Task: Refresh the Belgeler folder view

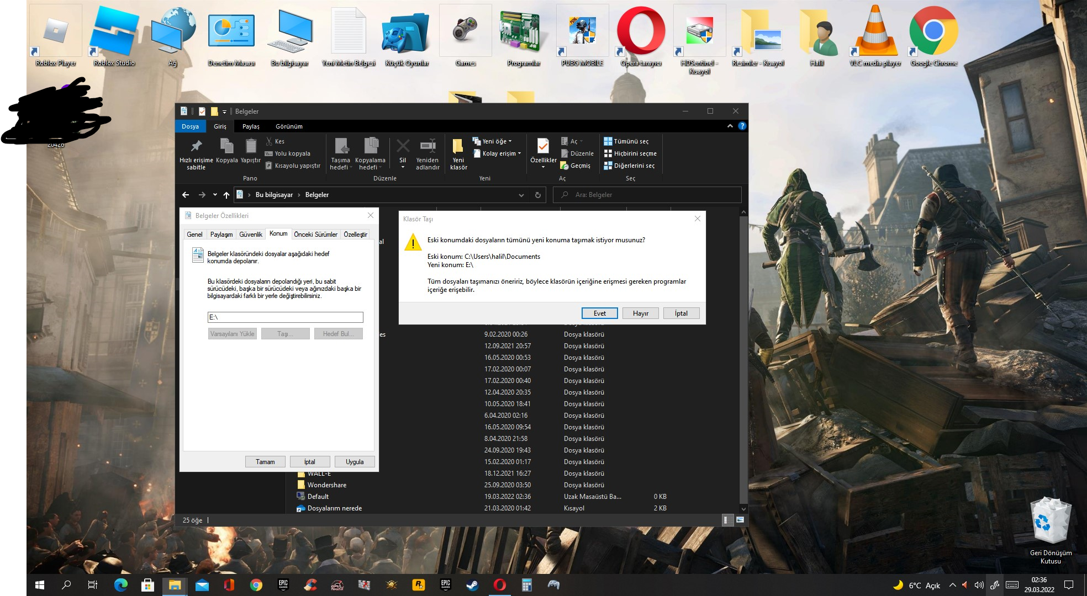Action: [537, 195]
